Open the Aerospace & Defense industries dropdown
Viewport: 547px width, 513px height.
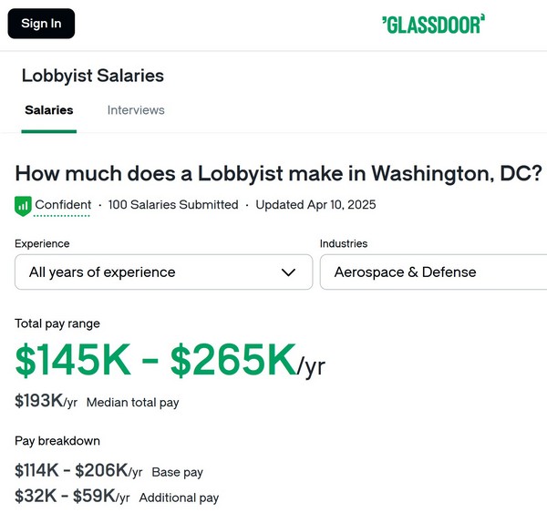(433, 272)
